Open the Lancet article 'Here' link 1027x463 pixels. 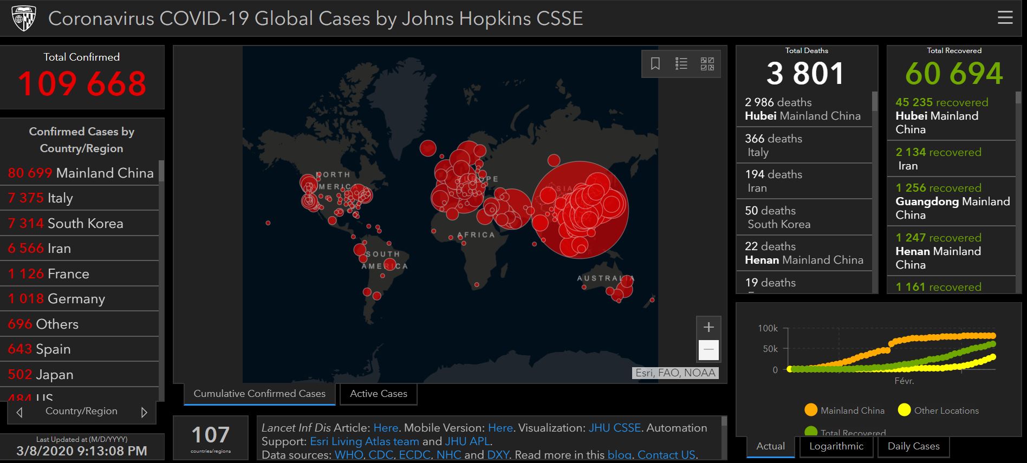pyautogui.click(x=386, y=428)
